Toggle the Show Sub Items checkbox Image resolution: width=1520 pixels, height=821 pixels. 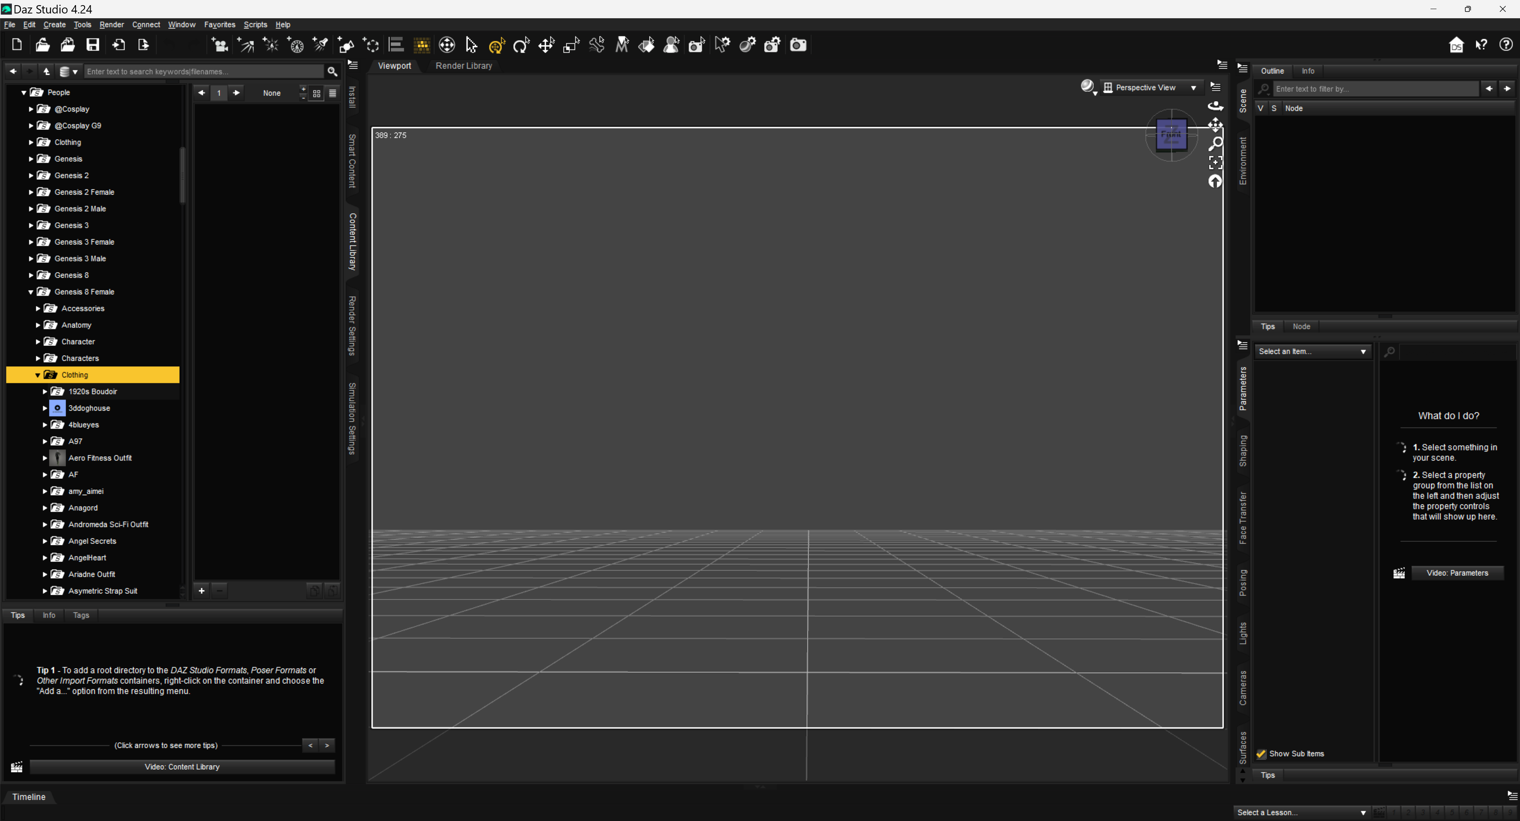click(x=1261, y=754)
